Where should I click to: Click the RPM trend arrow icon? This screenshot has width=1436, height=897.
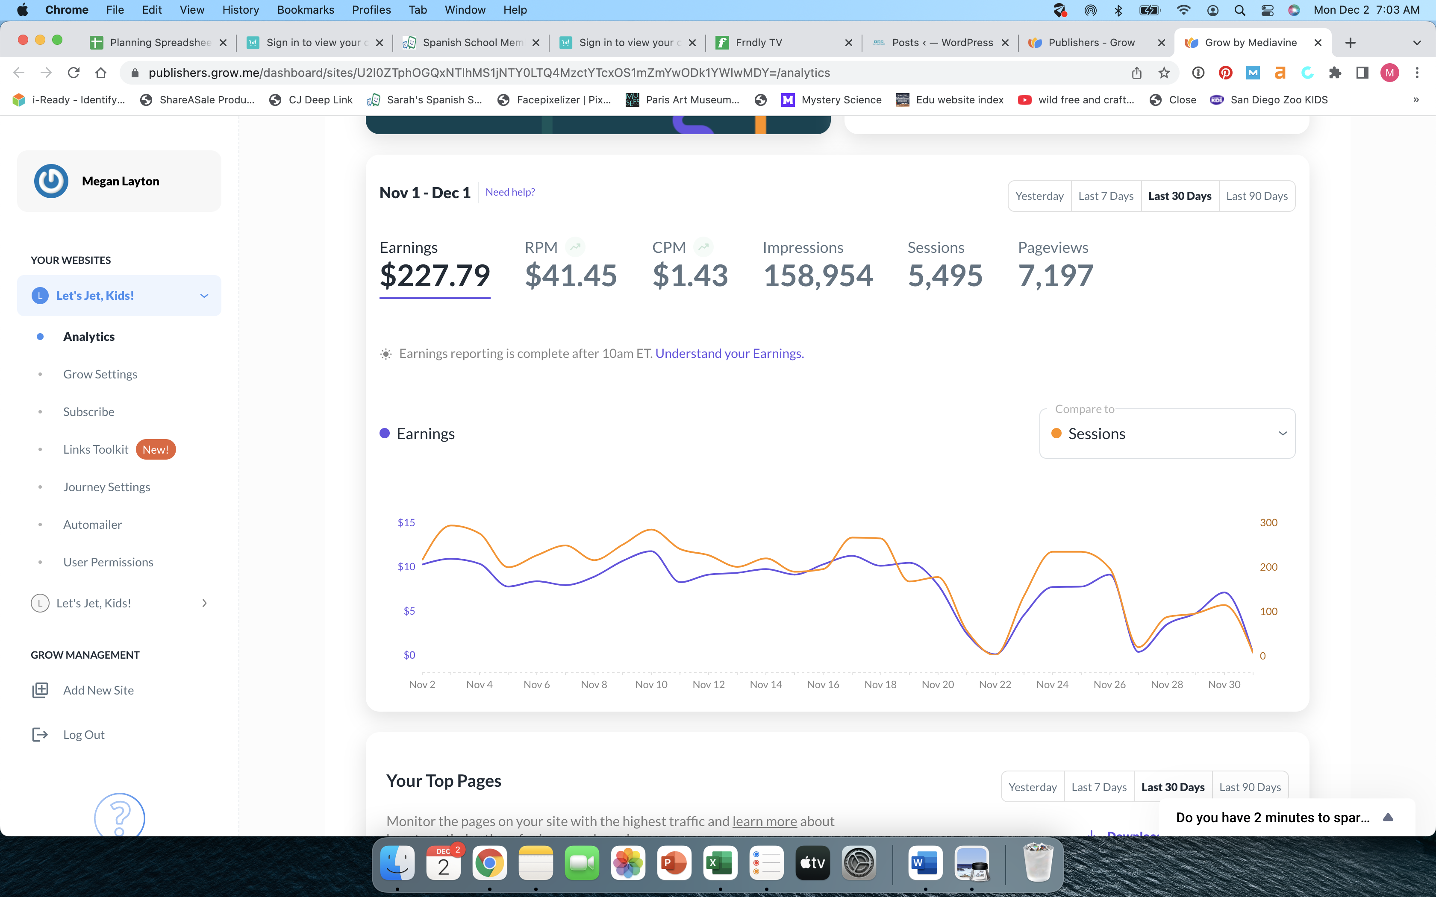click(x=575, y=247)
